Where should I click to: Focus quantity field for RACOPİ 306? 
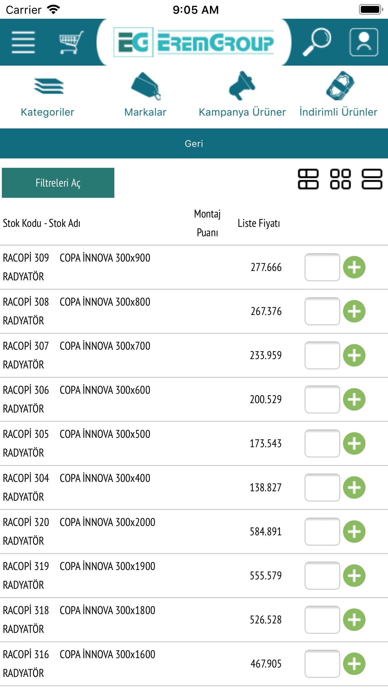322,399
